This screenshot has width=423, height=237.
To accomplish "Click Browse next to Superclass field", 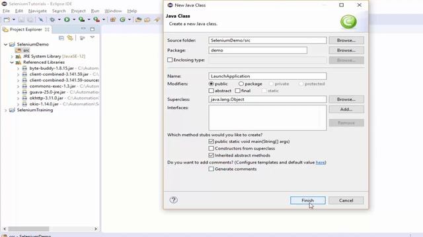I will pyautogui.click(x=346, y=99).
